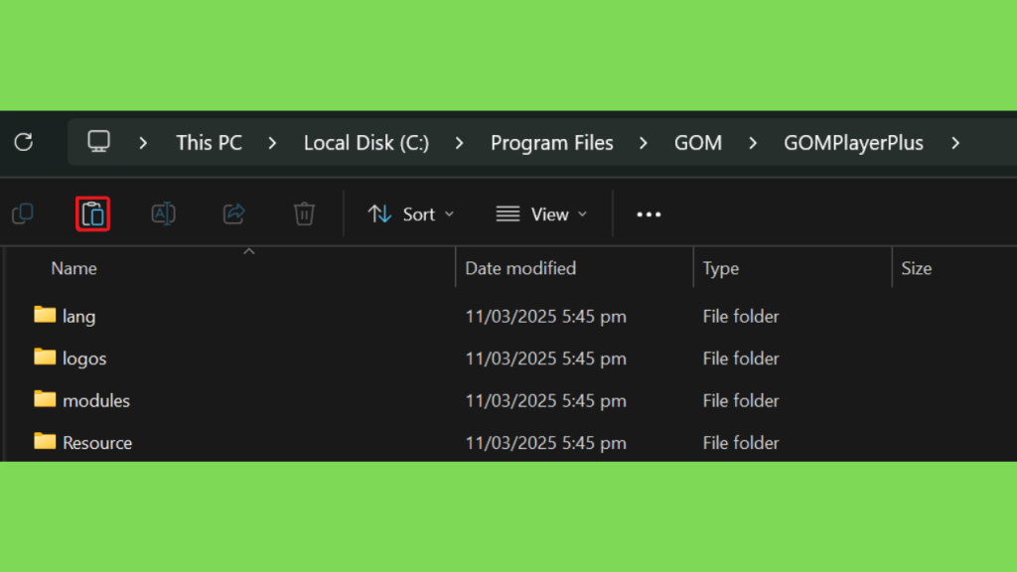Open the Sort dropdown
This screenshot has width=1017, height=572.
click(x=410, y=214)
